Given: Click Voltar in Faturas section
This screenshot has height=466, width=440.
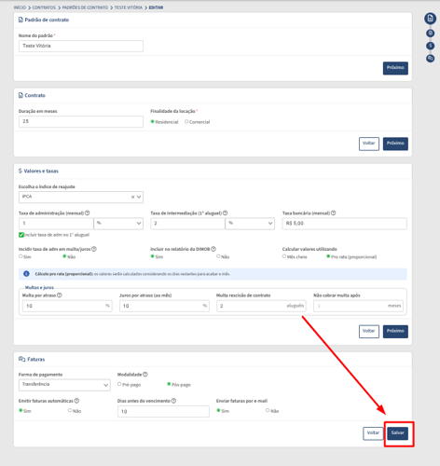Looking at the screenshot, I should pos(373,433).
